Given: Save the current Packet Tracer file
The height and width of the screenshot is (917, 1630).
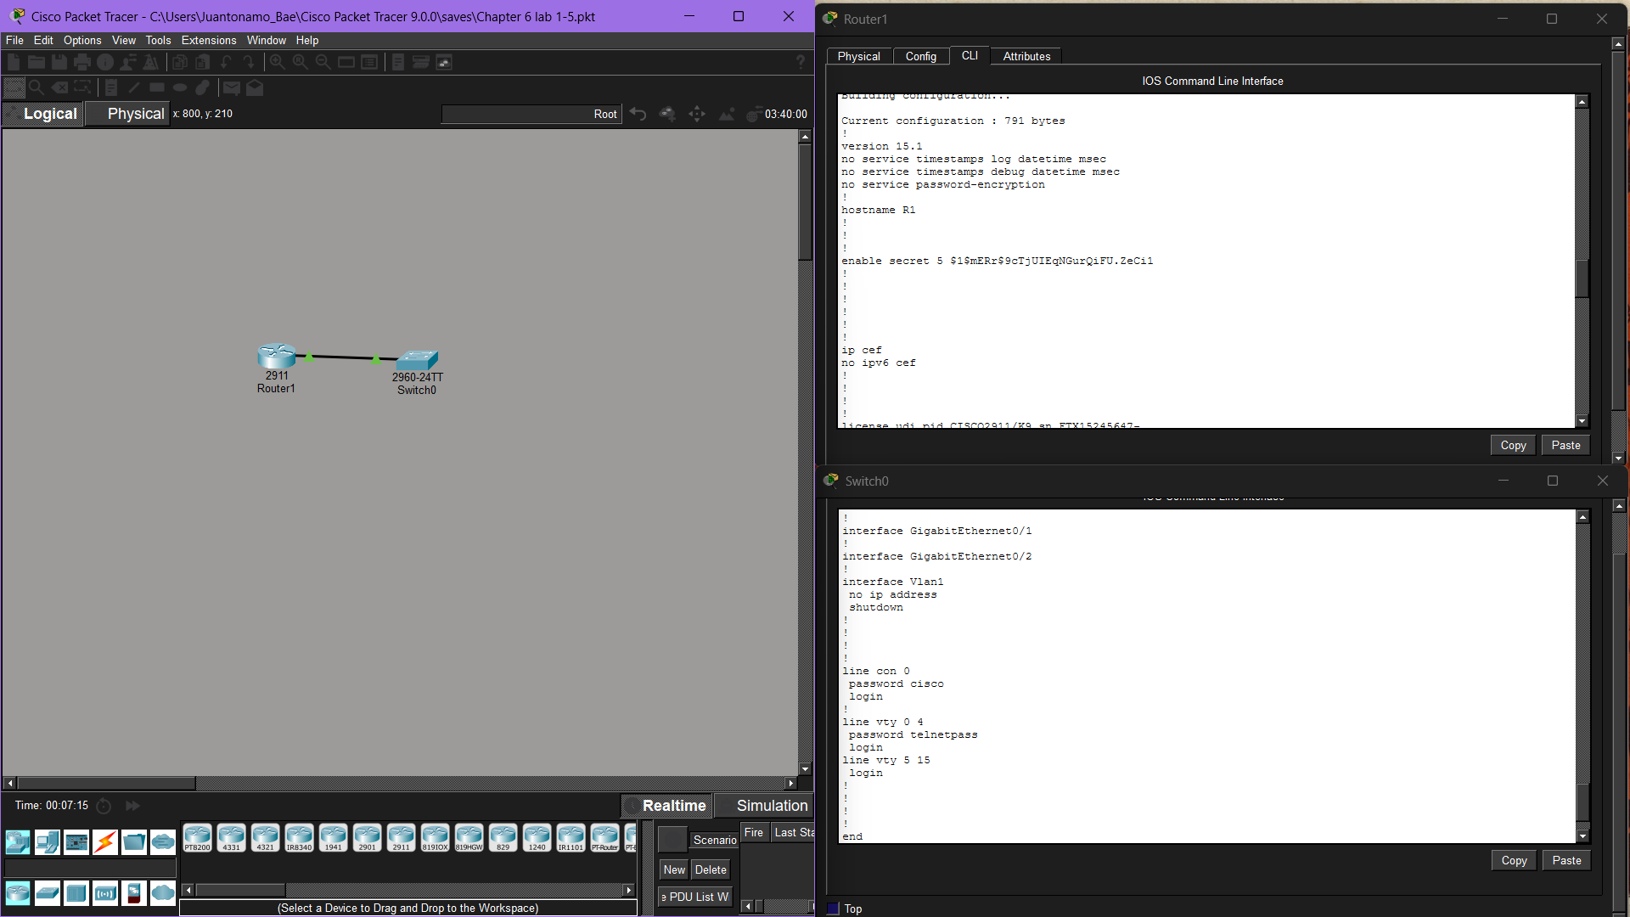Looking at the screenshot, I should click(x=59, y=62).
